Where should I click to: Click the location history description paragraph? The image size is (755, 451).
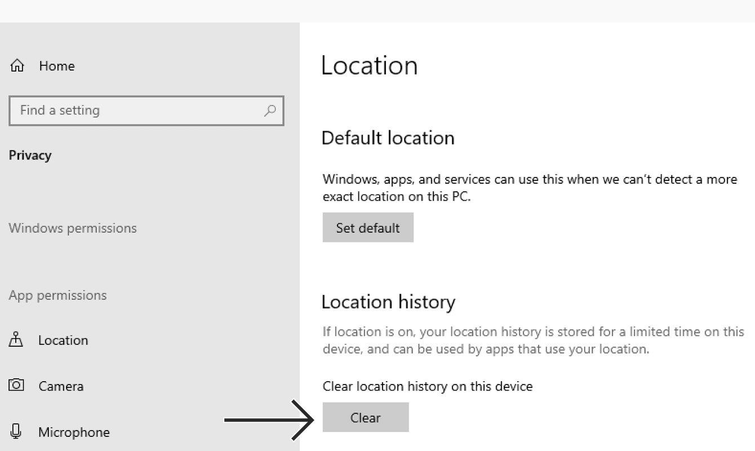[x=534, y=341]
